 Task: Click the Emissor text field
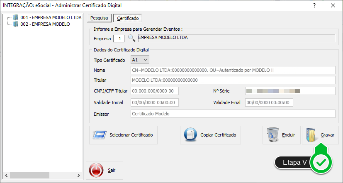[232, 114]
